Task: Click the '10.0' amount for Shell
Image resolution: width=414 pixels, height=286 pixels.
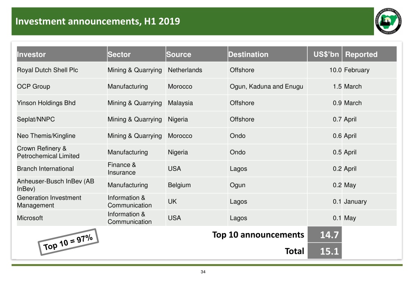Action: tap(335, 70)
